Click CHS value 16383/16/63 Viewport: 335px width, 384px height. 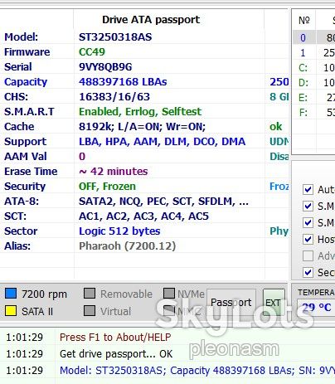[114, 97]
